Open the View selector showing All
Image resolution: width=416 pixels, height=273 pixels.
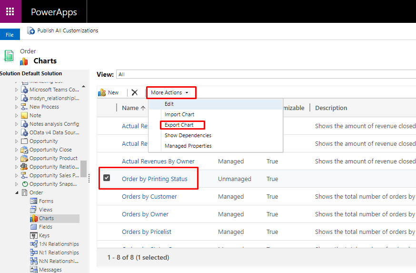point(266,74)
